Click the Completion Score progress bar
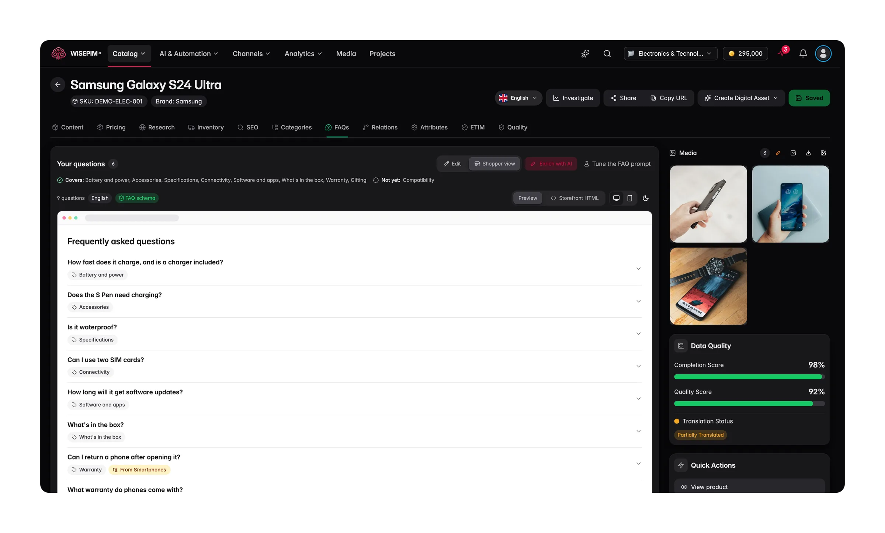Image resolution: width=885 pixels, height=533 pixels. (749, 377)
